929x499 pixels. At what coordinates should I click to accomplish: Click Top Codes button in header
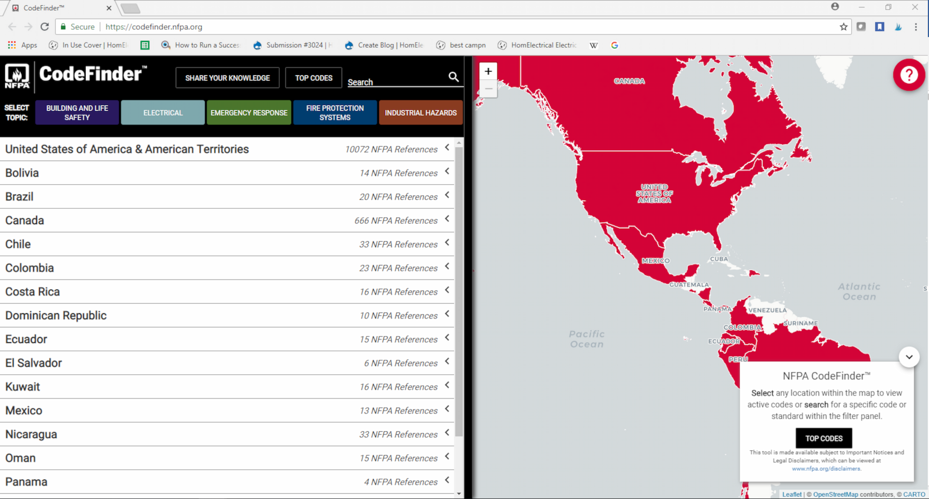click(314, 78)
